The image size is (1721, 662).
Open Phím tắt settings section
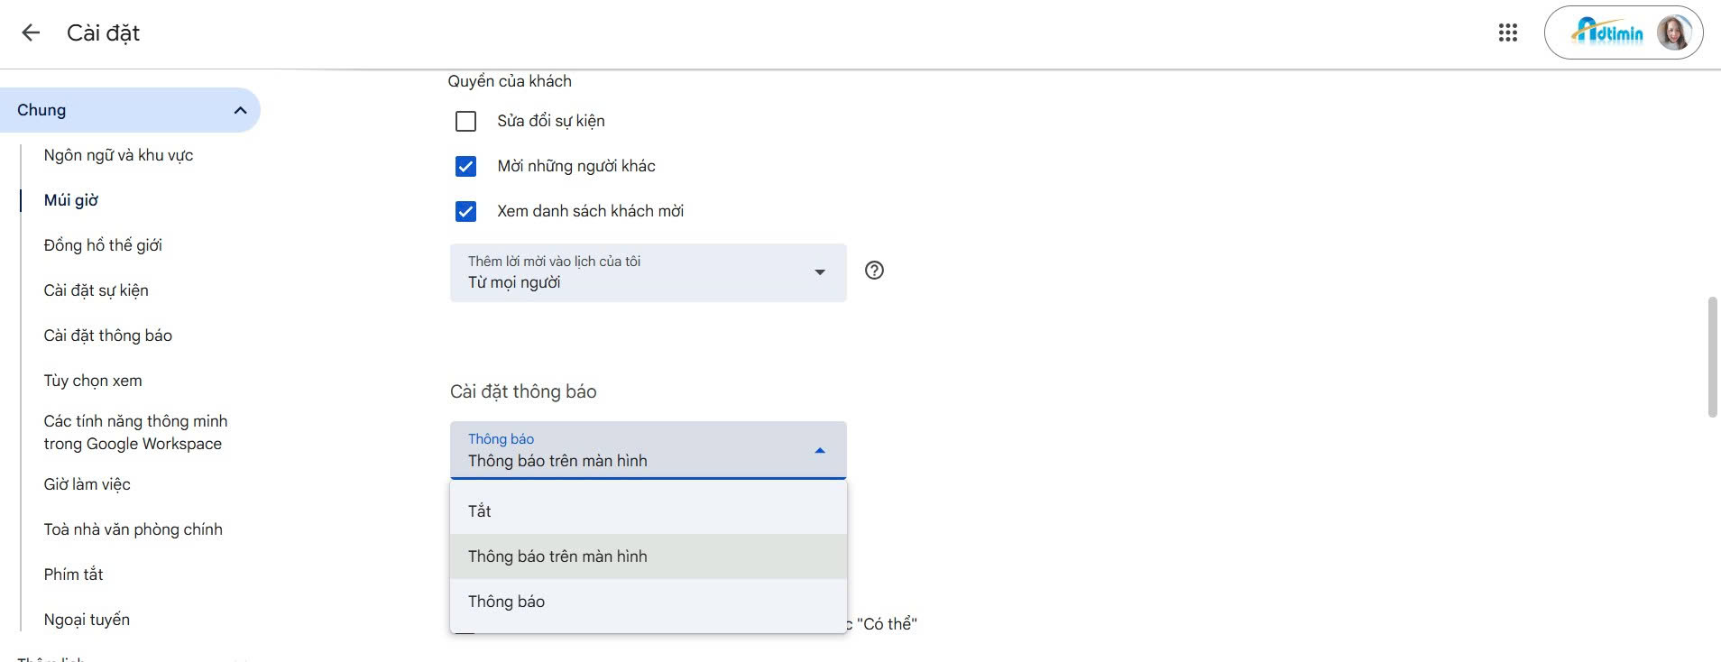click(x=73, y=575)
